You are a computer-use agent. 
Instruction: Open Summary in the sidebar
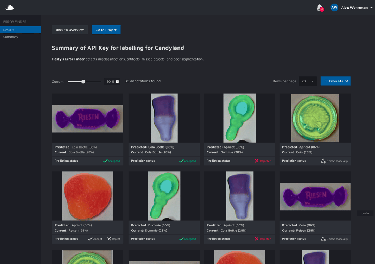click(x=11, y=37)
